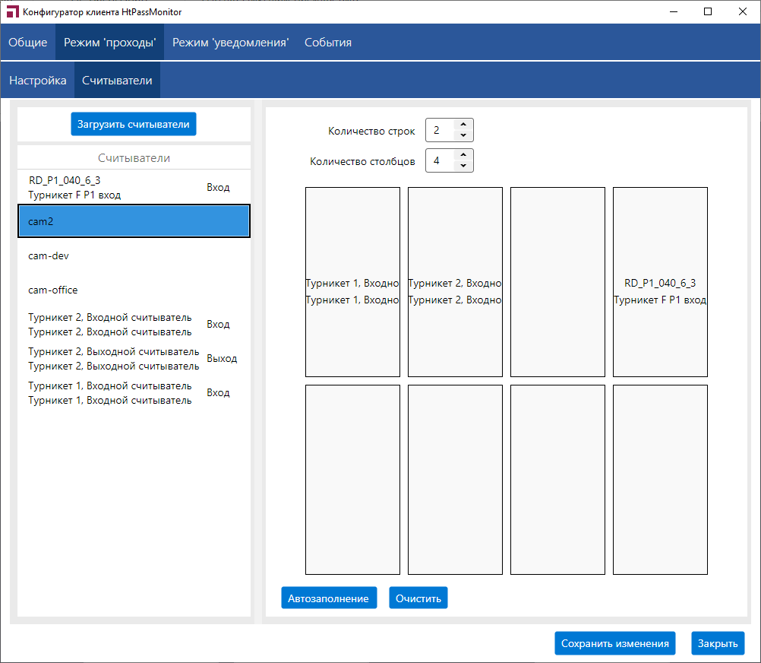
Task: Switch to 'Режим уведомления' tab
Action: click(230, 43)
